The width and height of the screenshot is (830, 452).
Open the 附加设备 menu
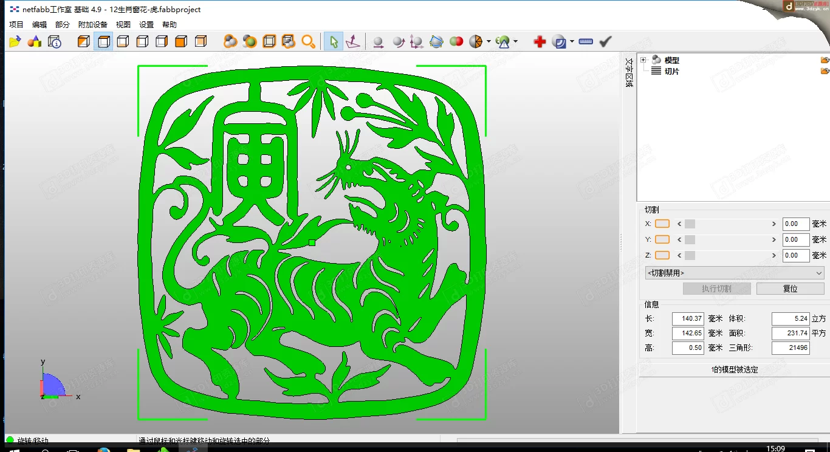[x=93, y=25]
